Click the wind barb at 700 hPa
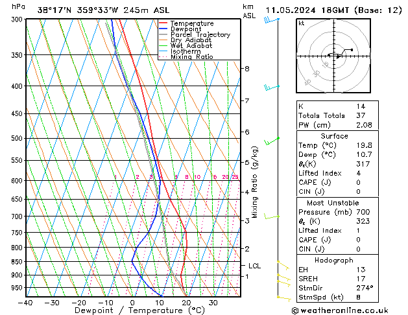408x315 pixels. (x=271, y=216)
